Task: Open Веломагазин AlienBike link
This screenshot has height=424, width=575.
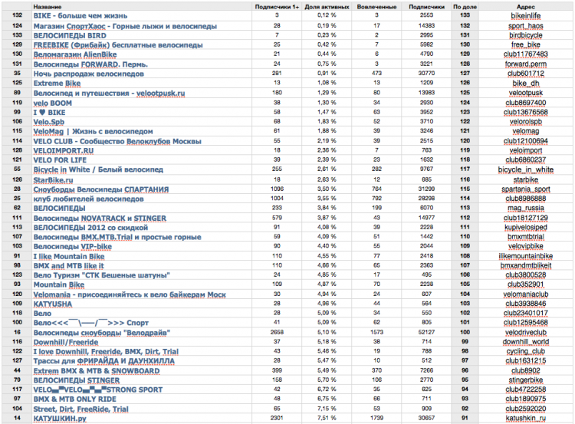Action: pyautogui.click(x=75, y=54)
